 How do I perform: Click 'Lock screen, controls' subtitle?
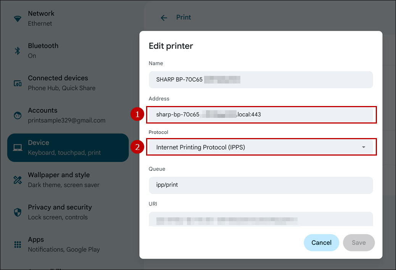tap(58, 217)
